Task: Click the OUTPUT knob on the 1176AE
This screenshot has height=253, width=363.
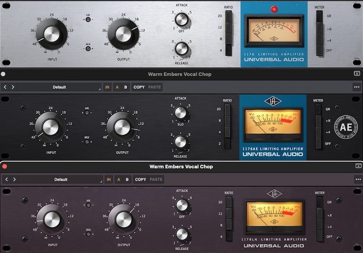Action: click(x=122, y=127)
